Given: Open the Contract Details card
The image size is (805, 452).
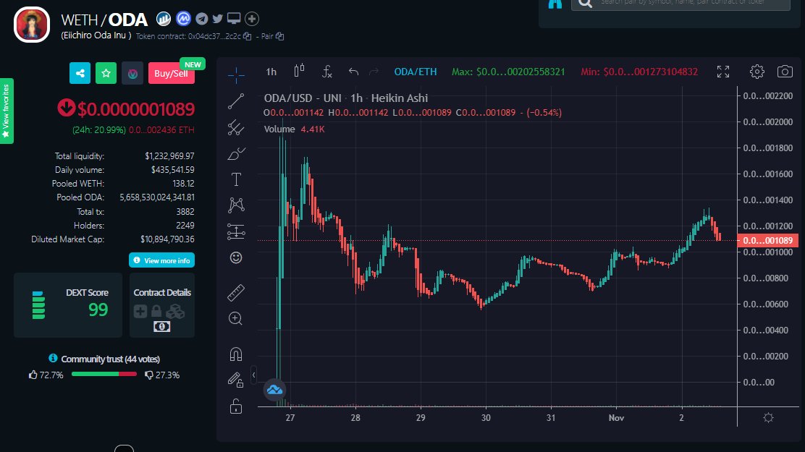Looking at the screenshot, I should (x=162, y=305).
